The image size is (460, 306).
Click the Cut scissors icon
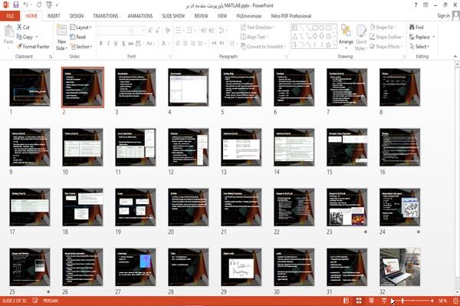click(x=20, y=27)
